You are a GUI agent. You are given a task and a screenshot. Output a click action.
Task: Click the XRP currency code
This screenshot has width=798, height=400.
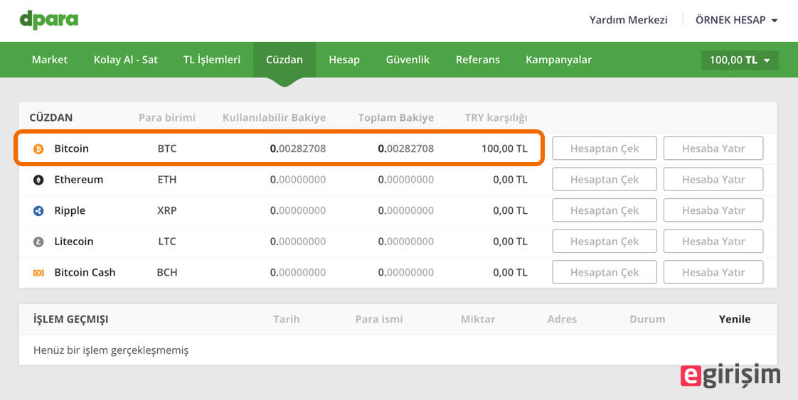[167, 210]
